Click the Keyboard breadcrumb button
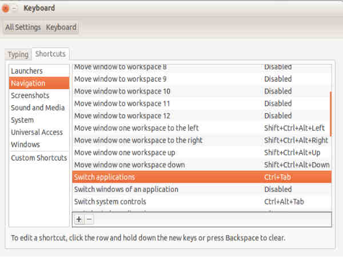 [61, 27]
